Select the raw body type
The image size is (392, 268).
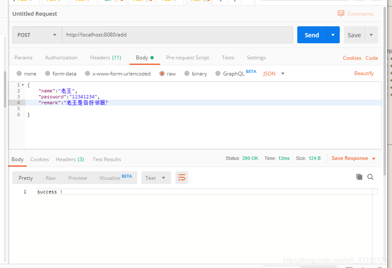click(162, 74)
